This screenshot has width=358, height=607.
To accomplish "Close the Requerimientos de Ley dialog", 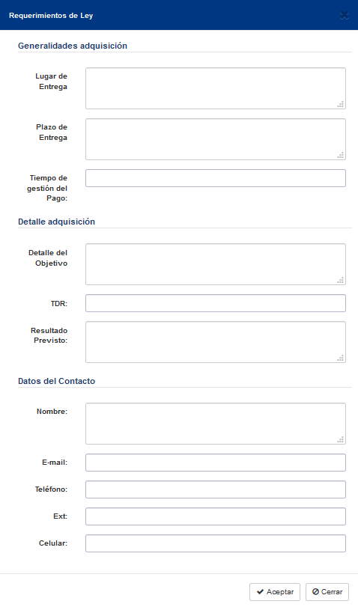I will tap(344, 16).
